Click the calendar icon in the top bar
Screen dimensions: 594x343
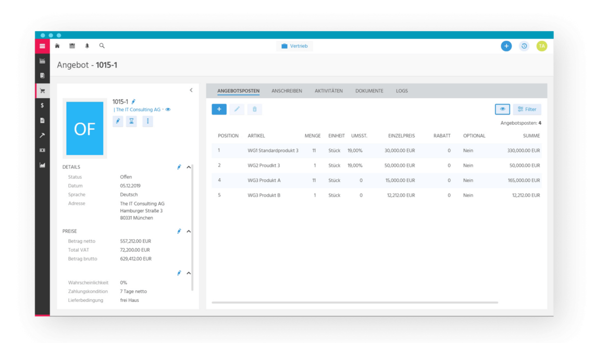(72, 46)
